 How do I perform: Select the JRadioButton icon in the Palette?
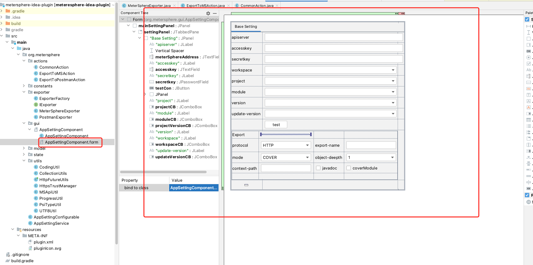[x=529, y=57]
